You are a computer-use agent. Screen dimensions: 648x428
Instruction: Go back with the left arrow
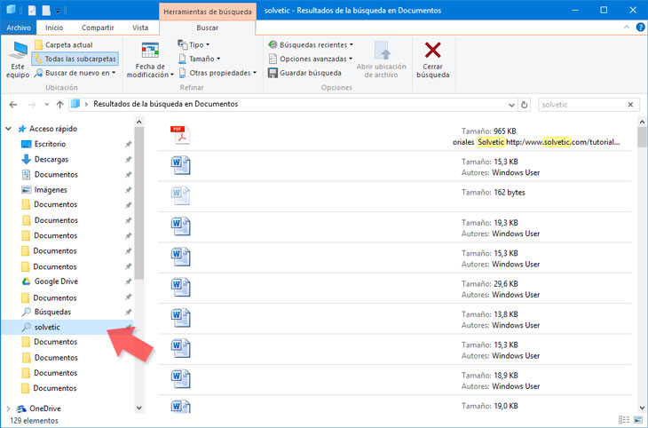pyautogui.click(x=12, y=105)
